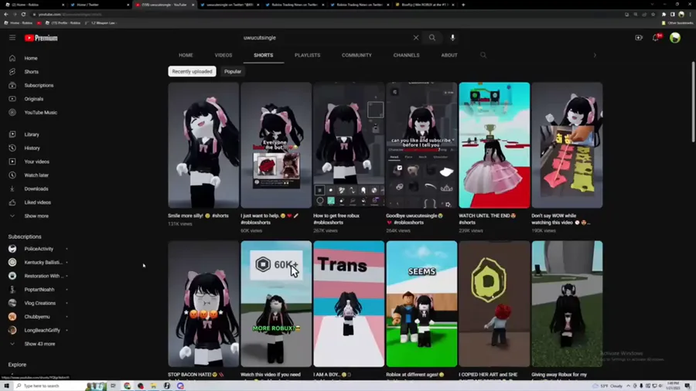
Task: Open the 'Smile more silly!' short thumbnail
Action: pyautogui.click(x=203, y=145)
